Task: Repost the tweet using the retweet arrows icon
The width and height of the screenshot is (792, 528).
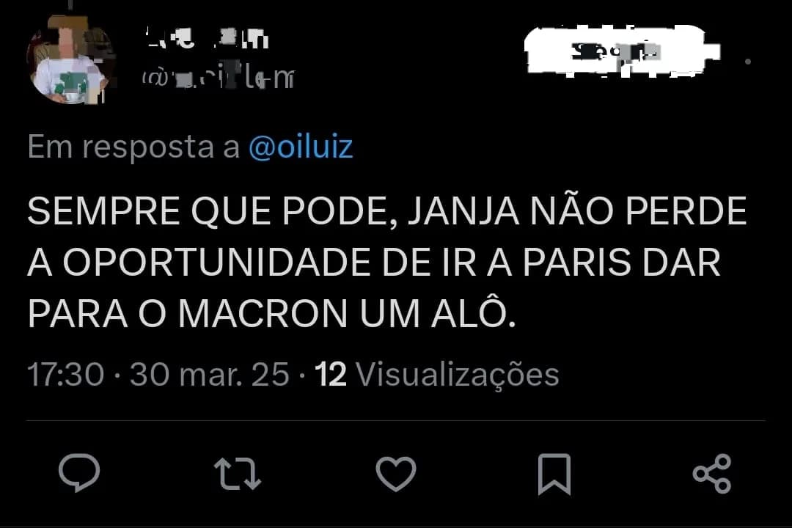Action: click(x=239, y=473)
